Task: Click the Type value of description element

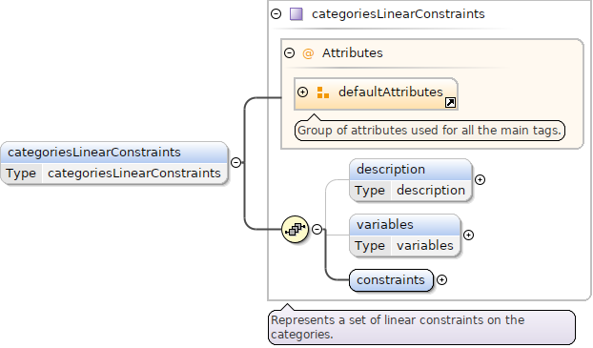Action: click(x=431, y=191)
